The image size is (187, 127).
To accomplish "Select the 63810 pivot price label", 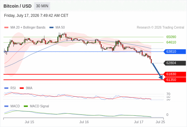I will [175, 51].
